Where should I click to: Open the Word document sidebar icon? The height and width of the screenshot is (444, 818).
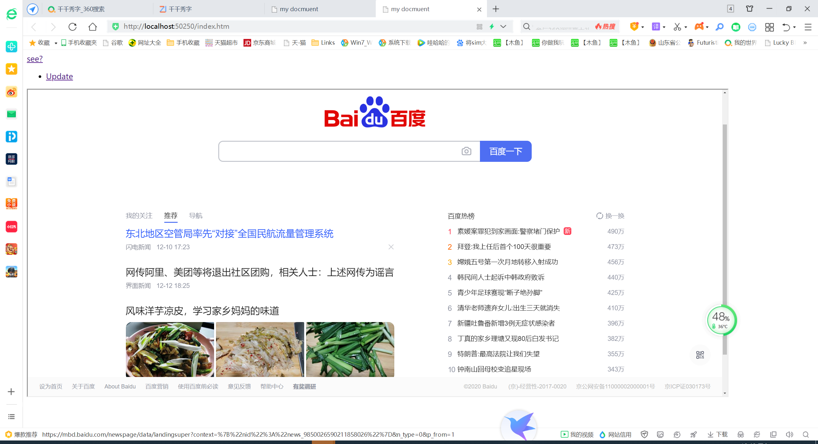click(12, 182)
